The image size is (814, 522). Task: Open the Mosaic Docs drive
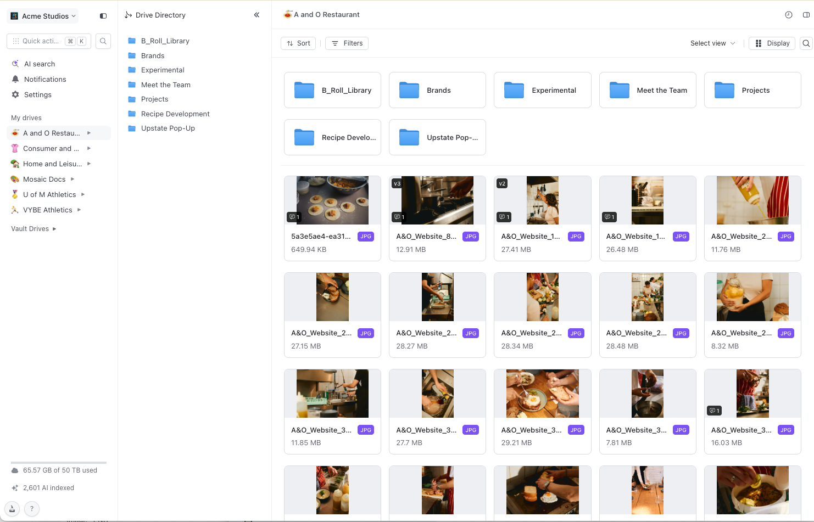(x=44, y=179)
